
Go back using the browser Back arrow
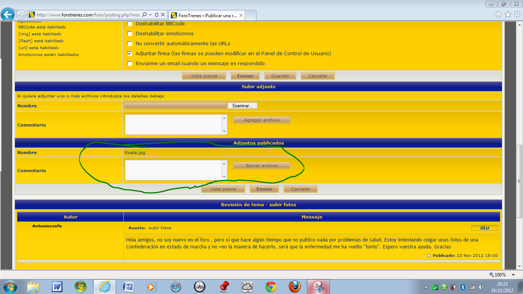7,15
